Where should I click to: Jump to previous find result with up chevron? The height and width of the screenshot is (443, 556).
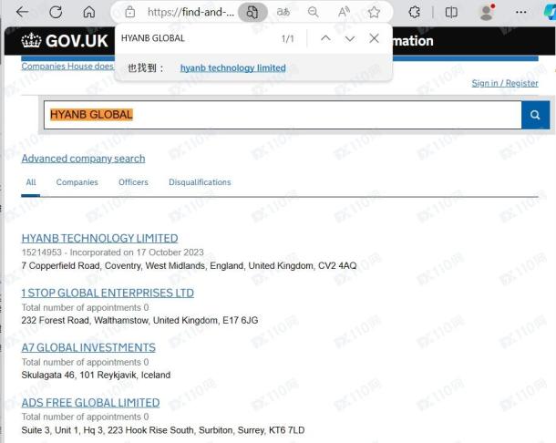[x=325, y=38]
